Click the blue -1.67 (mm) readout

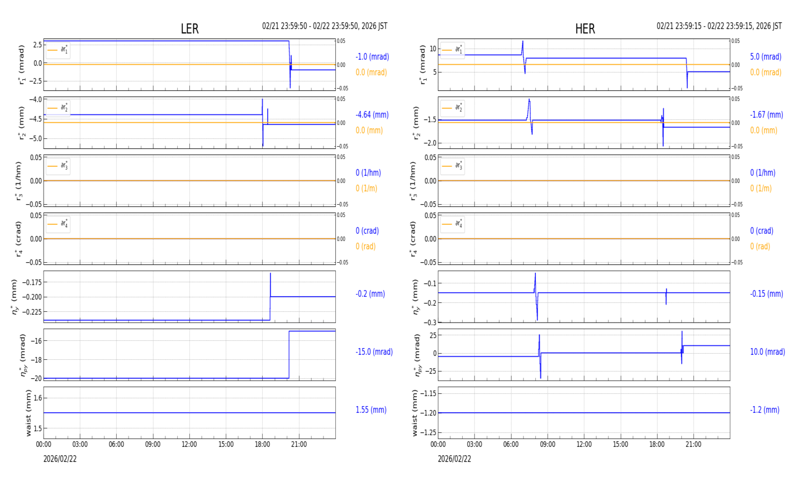tap(766, 115)
